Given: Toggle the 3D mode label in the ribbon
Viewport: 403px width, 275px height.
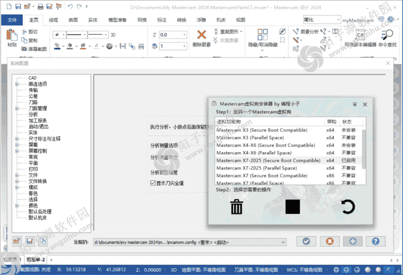Looking at the screenshot, I should 113,35.
